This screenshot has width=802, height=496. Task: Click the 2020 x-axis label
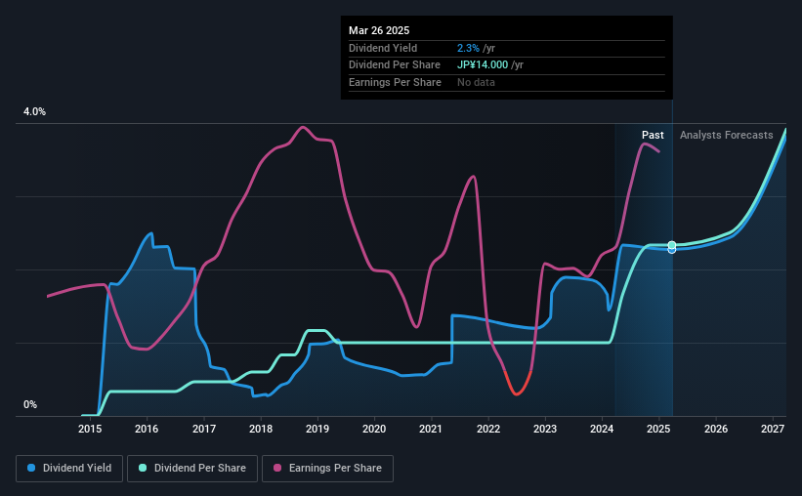(374, 429)
